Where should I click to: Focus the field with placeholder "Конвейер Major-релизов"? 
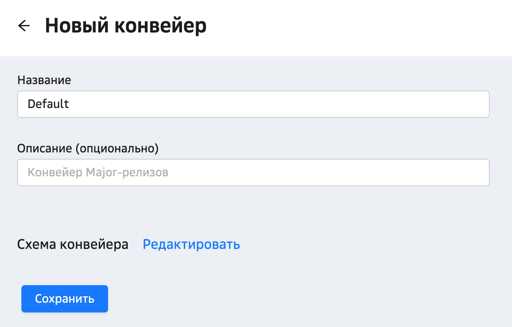pyautogui.click(x=253, y=172)
